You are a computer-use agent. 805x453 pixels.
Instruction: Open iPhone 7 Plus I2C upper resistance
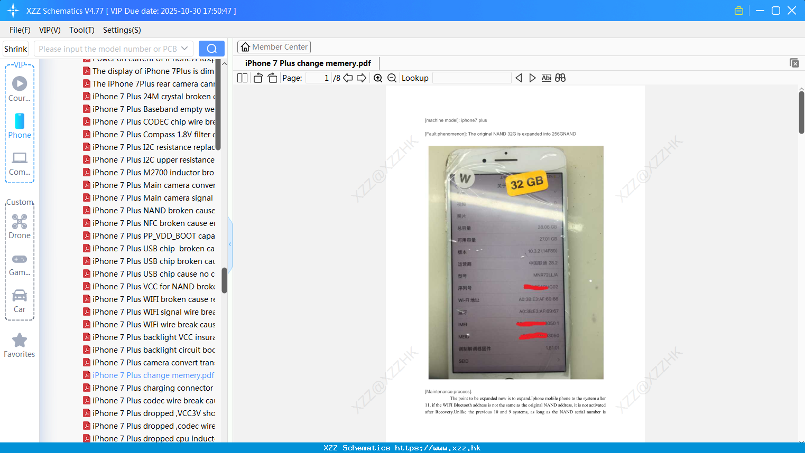[149, 160]
